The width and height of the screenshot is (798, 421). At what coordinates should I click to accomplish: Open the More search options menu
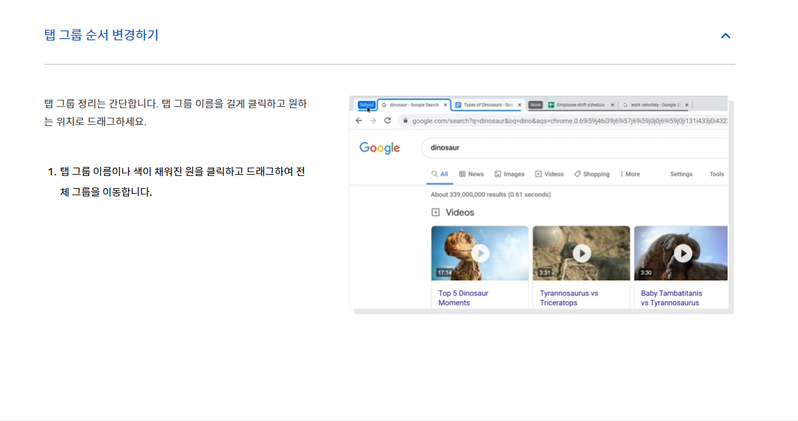coord(630,174)
